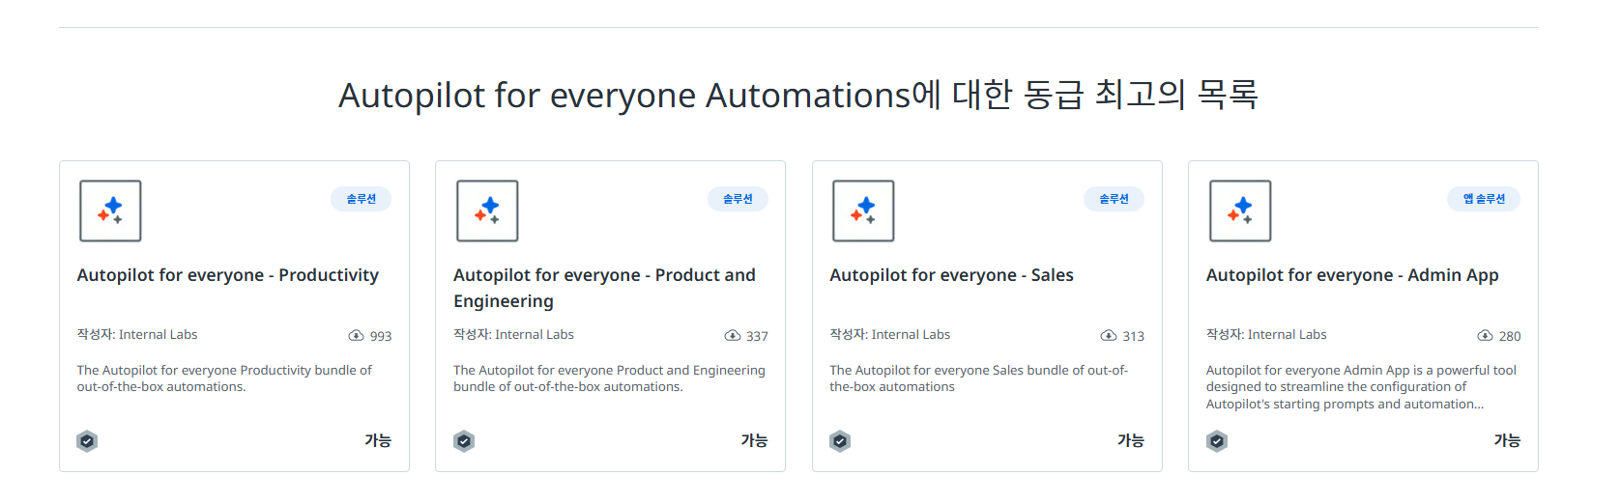The height and width of the screenshot is (504, 1621).
Task: Click the download count 993
Action: pos(381,336)
